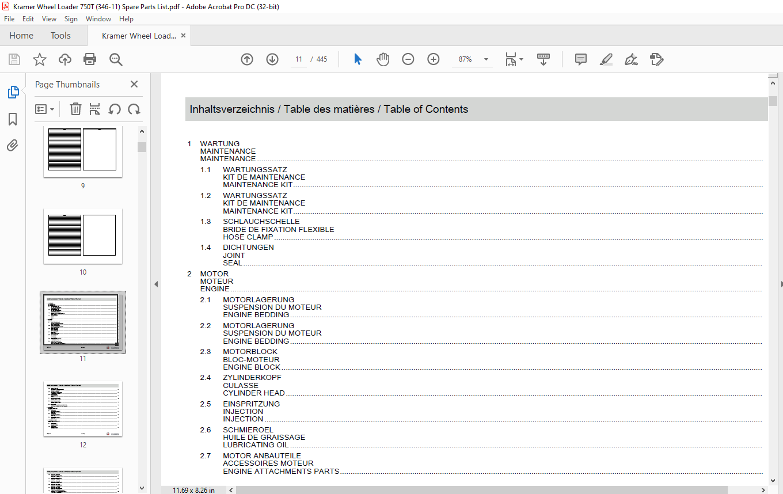Open the fit page options dropdown arrow
The height and width of the screenshot is (494, 783).
click(521, 59)
